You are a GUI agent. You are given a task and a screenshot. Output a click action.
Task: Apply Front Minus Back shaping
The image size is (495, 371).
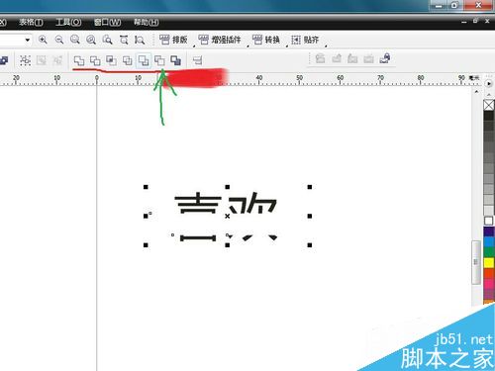(x=144, y=60)
